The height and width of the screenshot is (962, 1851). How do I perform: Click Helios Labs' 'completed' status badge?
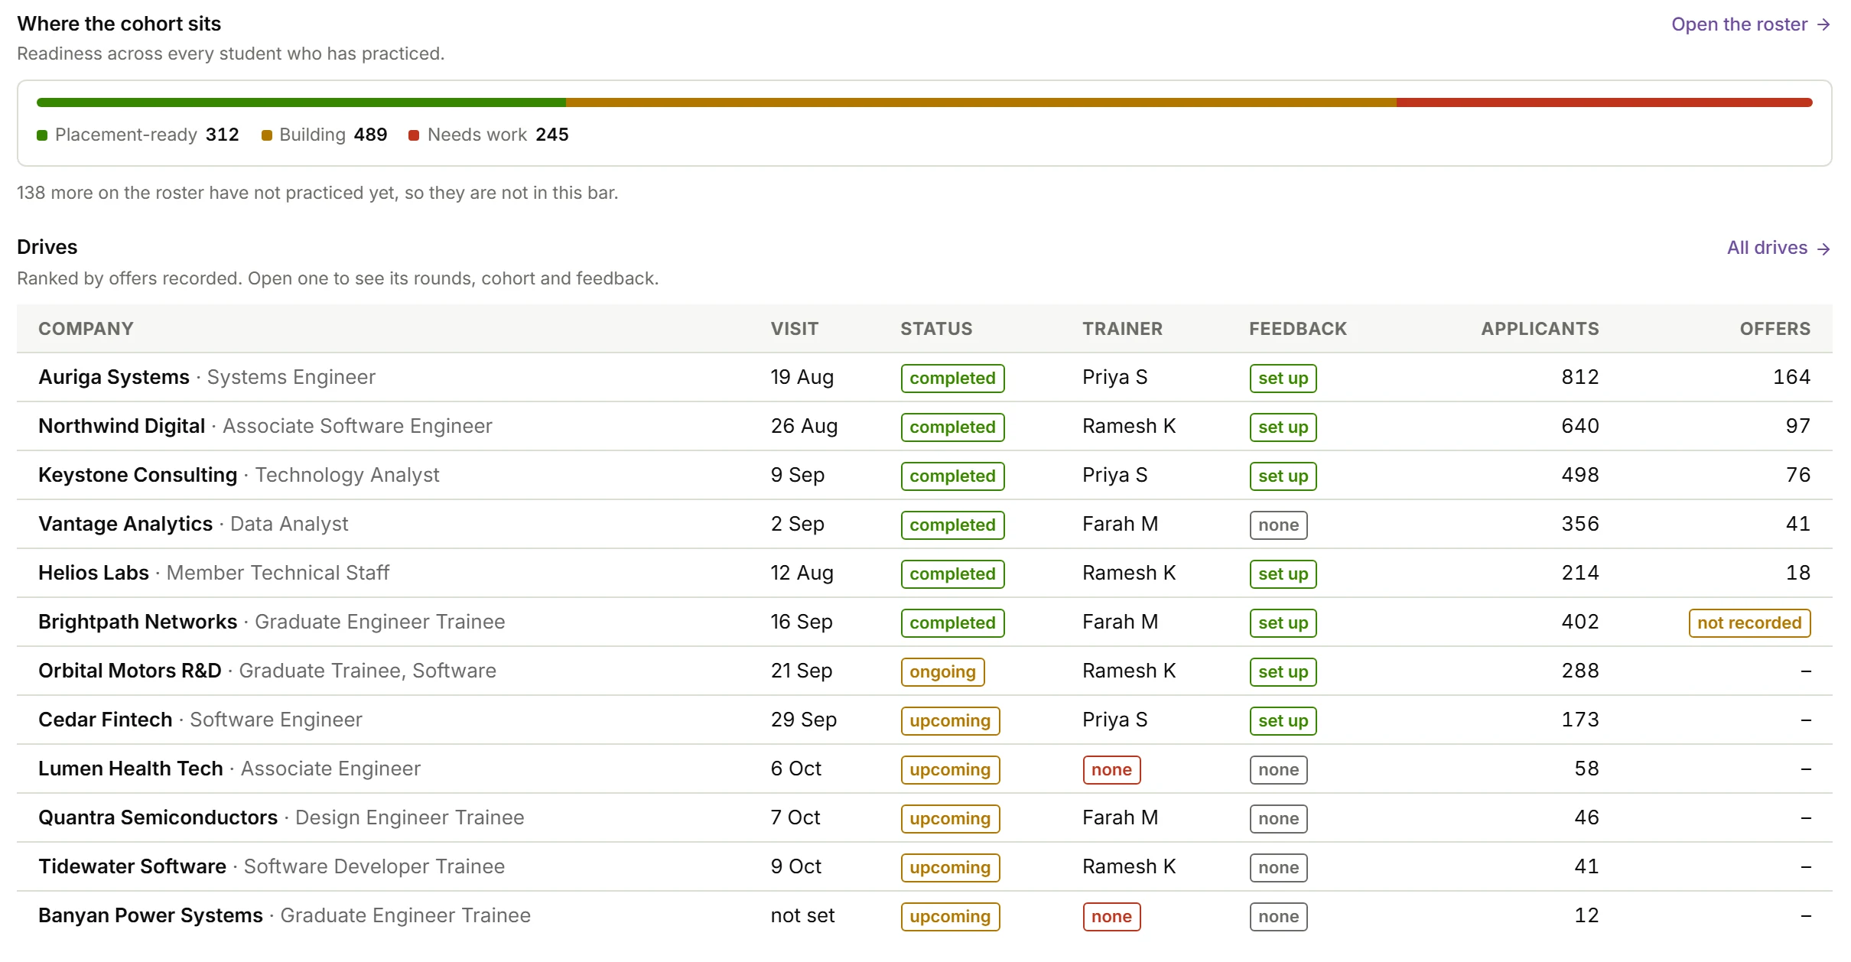coord(952,574)
